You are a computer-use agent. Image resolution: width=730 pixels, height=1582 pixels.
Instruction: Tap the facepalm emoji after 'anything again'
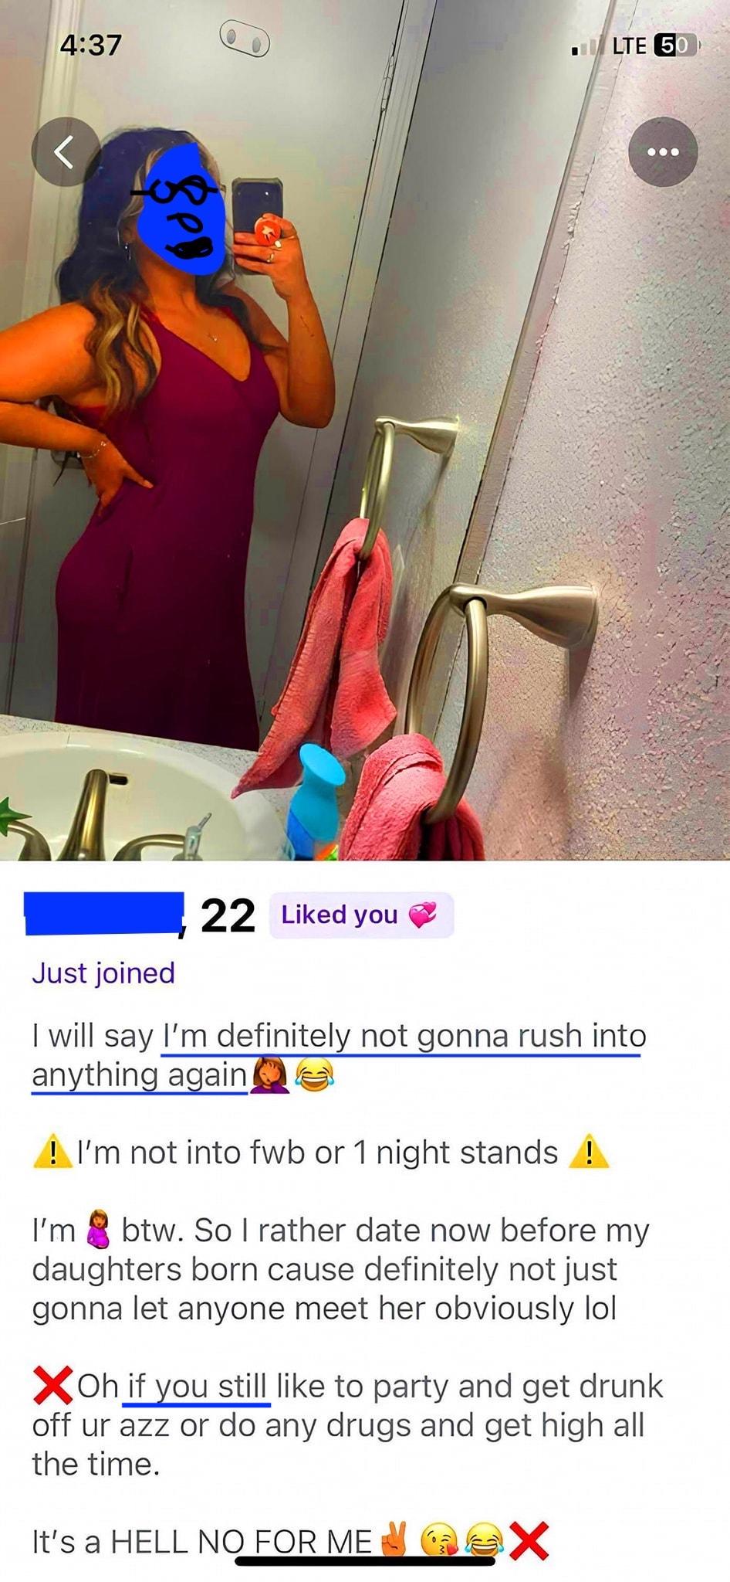click(x=270, y=1074)
